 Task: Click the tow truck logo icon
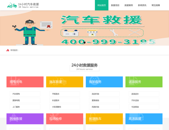coord(12,5)
